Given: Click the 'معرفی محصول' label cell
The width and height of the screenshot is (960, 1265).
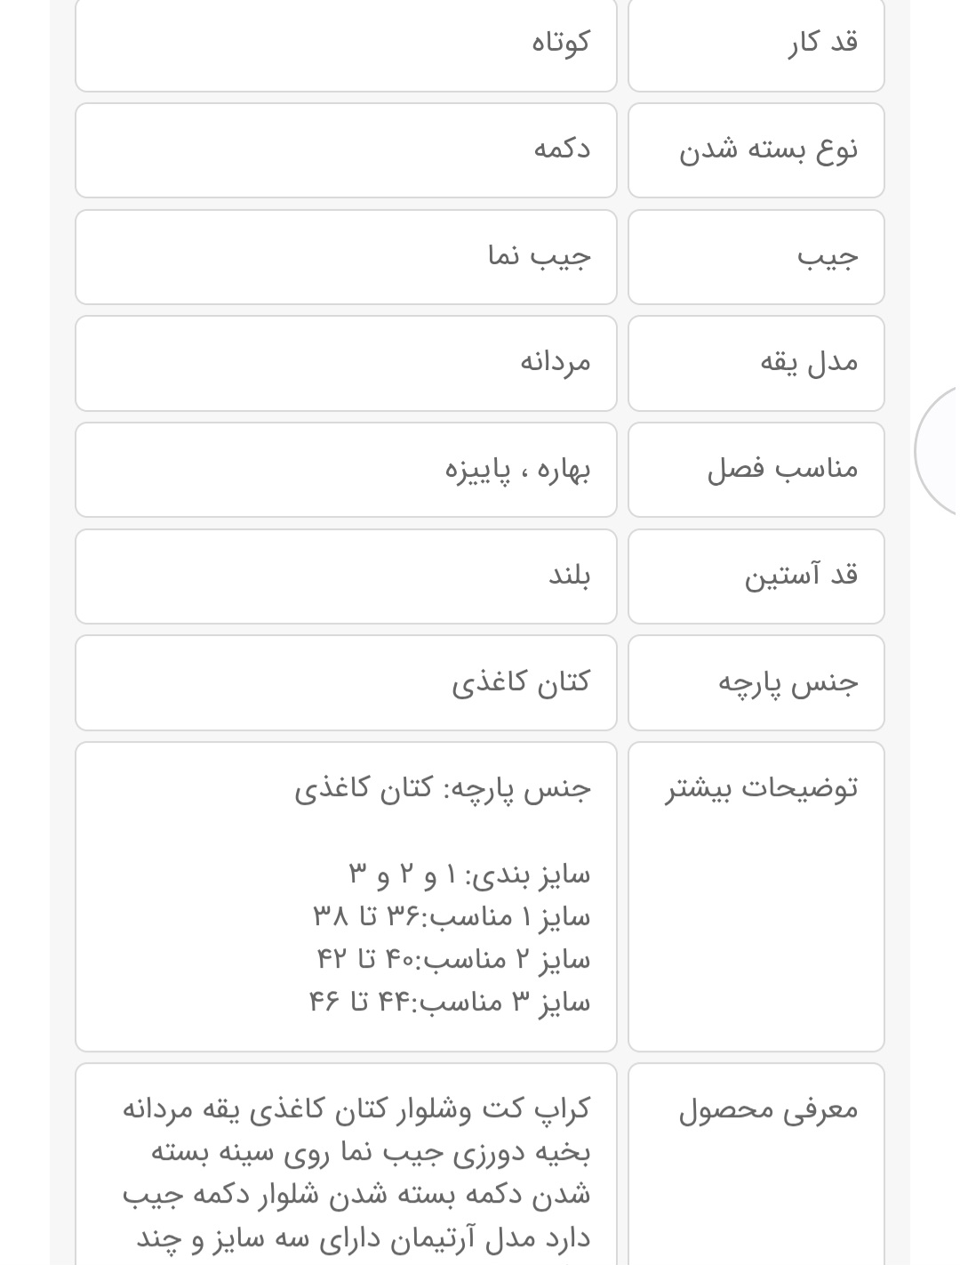Looking at the screenshot, I should click(756, 1163).
